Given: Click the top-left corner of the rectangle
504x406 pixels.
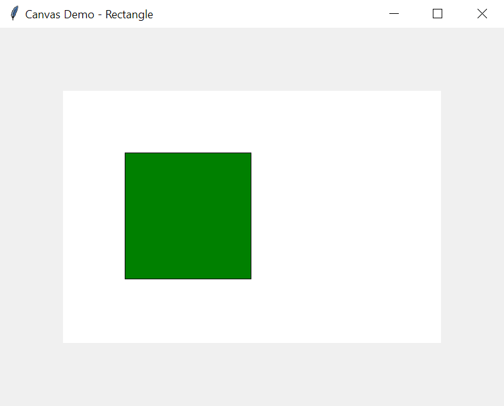Looking at the screenshot, I should pyautogui.click(x=126, y=153).
